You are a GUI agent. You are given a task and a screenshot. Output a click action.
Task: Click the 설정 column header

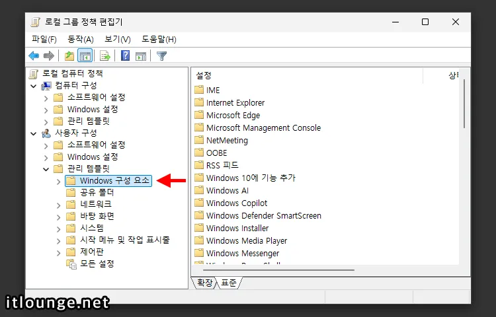[307, 75]
